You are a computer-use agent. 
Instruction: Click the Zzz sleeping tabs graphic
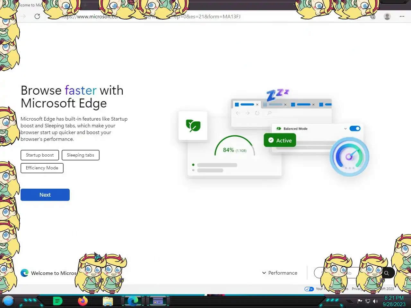pos(278,95)
